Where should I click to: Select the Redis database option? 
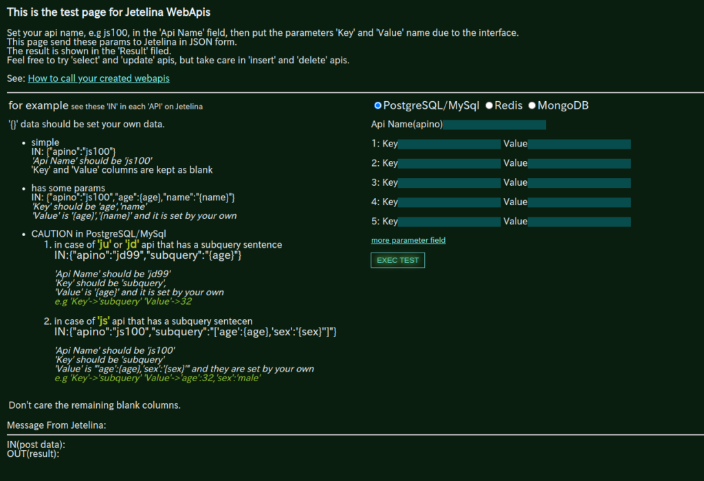489,105
